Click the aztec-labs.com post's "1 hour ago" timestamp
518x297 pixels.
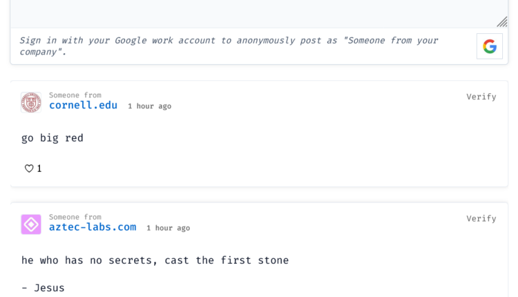click(168, 228)
